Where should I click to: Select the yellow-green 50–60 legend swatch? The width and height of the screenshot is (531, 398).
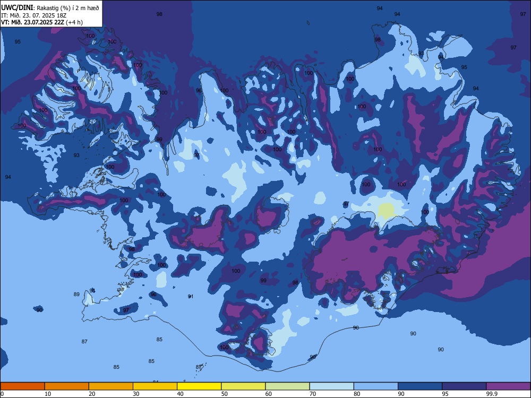[243, 386]
